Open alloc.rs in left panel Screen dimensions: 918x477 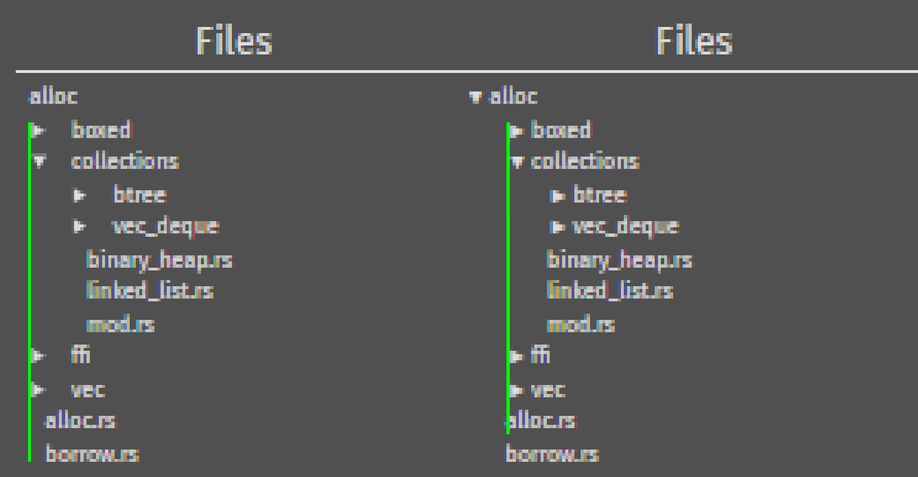(x=81, y=420)
